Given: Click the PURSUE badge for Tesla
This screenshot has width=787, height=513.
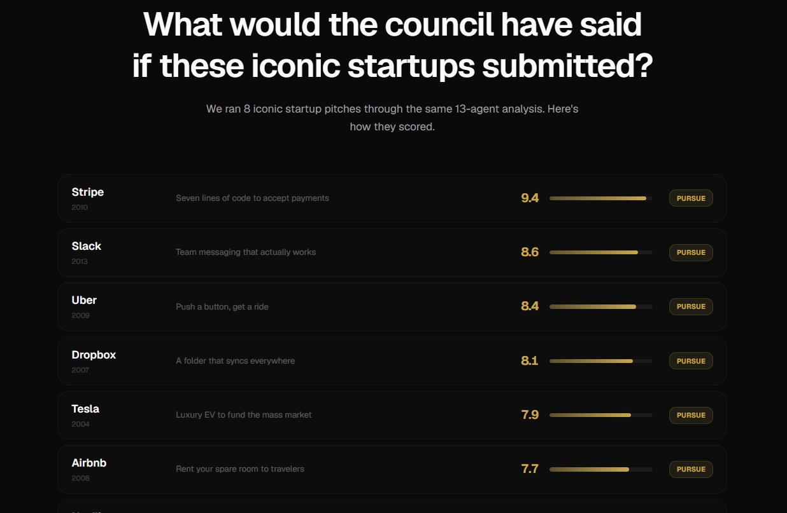Looking at the screenshot, I should [691, 415].
